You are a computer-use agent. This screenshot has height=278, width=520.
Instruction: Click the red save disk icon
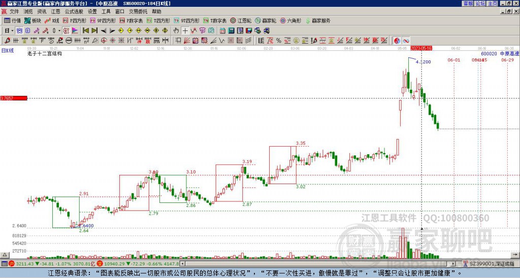pos(249,30)
